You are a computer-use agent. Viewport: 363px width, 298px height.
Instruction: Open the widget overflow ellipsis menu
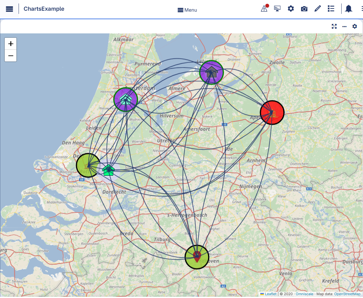click(344, 26)
